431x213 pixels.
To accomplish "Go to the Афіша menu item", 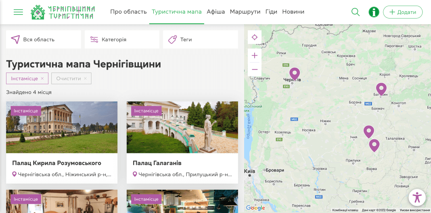I will 215,12.
